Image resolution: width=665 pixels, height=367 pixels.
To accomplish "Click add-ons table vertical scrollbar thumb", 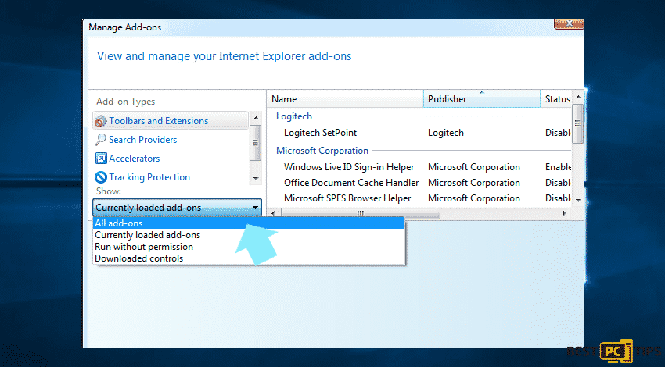I will point(577,123).
